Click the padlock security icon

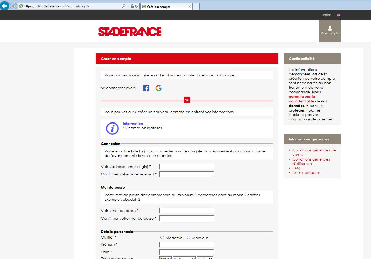(x=132, y=6)
